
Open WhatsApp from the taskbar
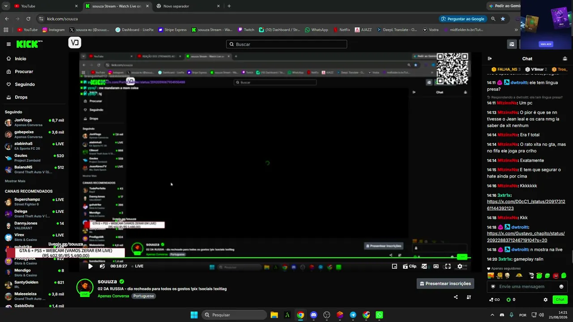click(379, 315)
